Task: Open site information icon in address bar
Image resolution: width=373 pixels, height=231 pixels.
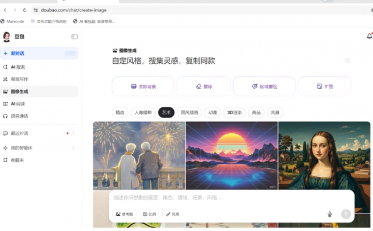Action: coord(36,10)
